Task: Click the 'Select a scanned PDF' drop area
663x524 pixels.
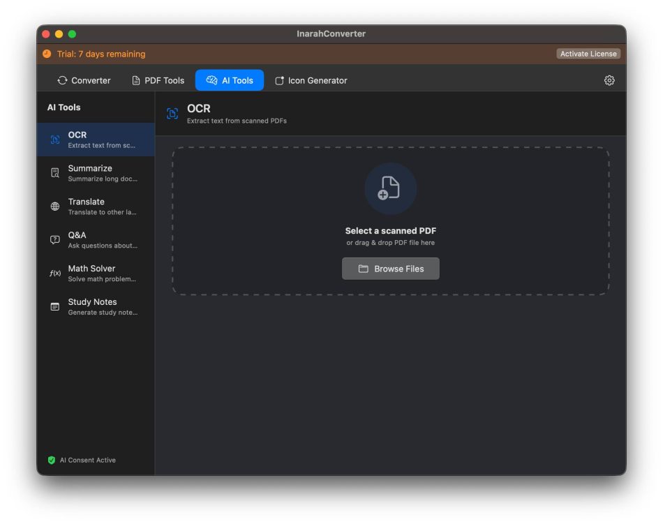Action: (390, 231)
